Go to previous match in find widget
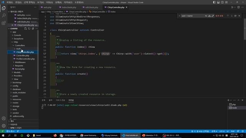 click(228, 16)
